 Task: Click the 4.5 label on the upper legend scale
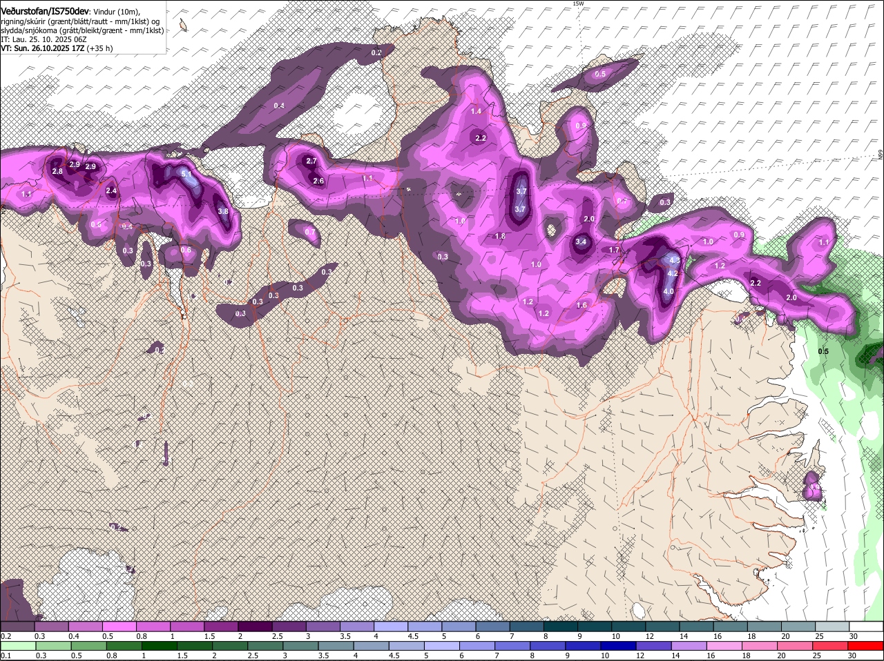click(413, 636)
